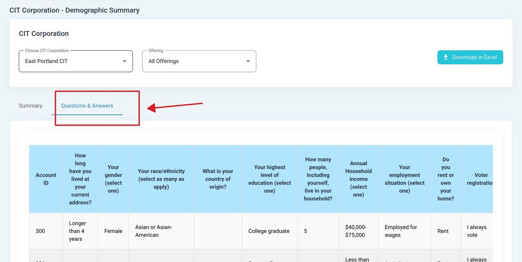
Task: Click the race/ethnicity column header
Action: click(x=161, y=179)
